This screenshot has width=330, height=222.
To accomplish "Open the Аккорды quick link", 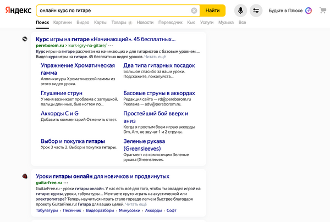I will tap(153, 210).
